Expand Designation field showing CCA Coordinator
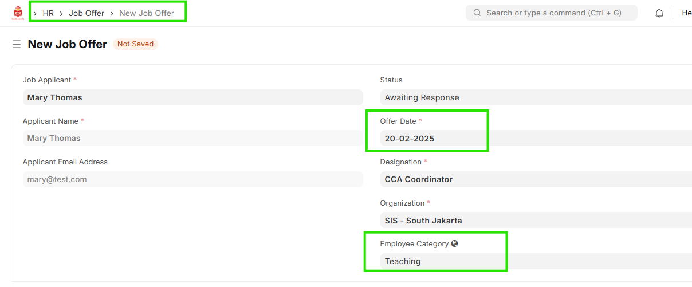 (x=536, y=179)
